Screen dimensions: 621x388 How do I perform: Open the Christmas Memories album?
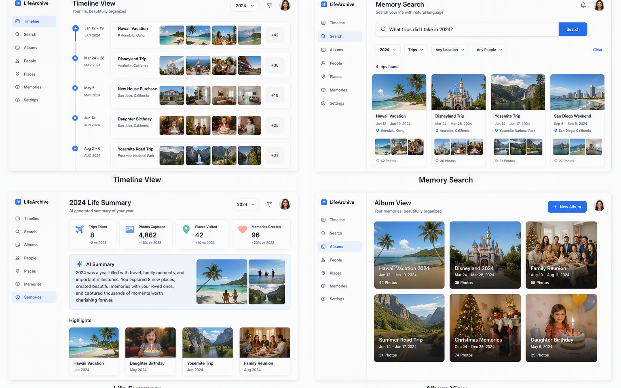pyautogui.click(x=485, y=328)
